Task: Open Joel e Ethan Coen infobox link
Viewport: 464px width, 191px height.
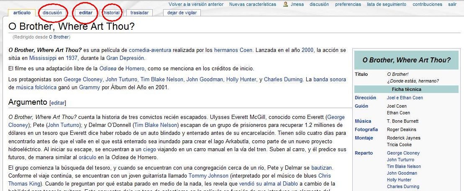Action: (x=405, y=98)
